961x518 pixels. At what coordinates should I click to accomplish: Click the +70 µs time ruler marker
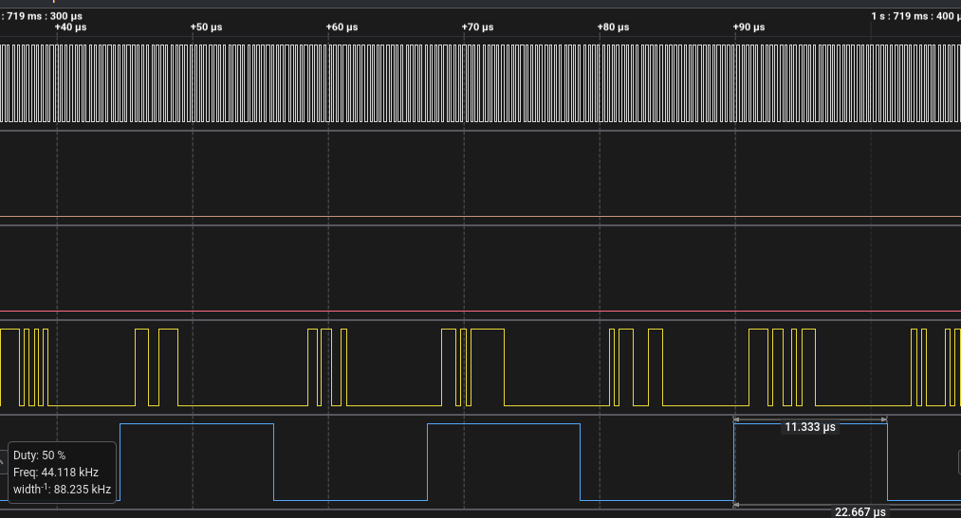pos(477,27)
